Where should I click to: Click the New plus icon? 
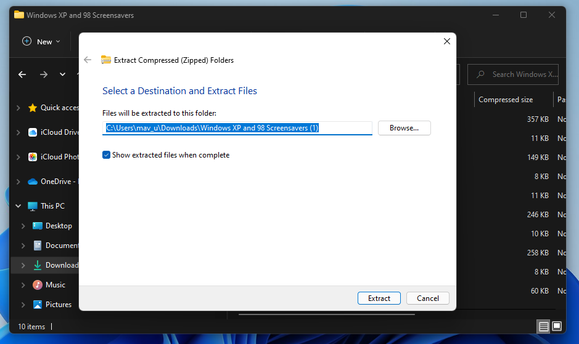(27, 41)
